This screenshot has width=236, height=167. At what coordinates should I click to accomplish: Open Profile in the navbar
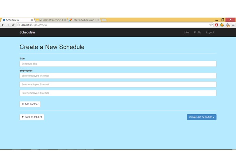coord(198,32)
